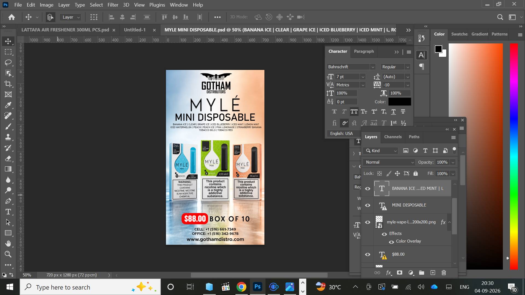This screenshot has width=525, height=295.
Task: Delete layer using trash icon
Action: pos(444,273)
